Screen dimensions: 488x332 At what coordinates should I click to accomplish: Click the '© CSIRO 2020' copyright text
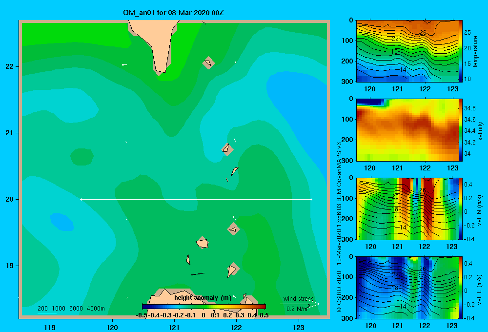pos(339,291)
